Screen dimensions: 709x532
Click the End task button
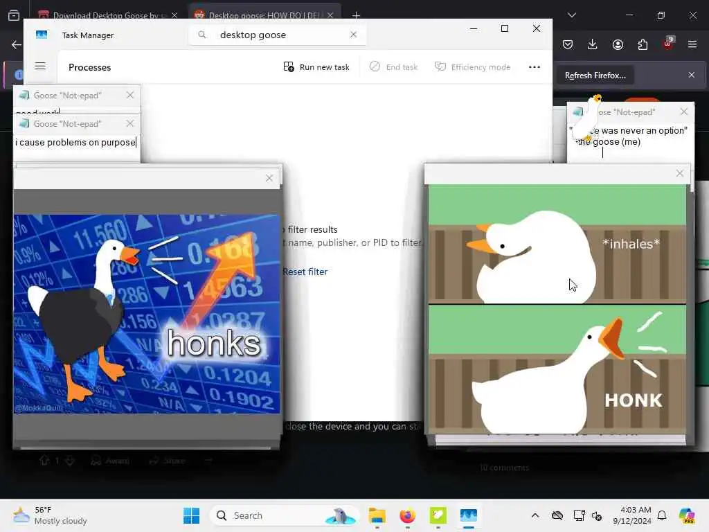[x=393, y=67]
